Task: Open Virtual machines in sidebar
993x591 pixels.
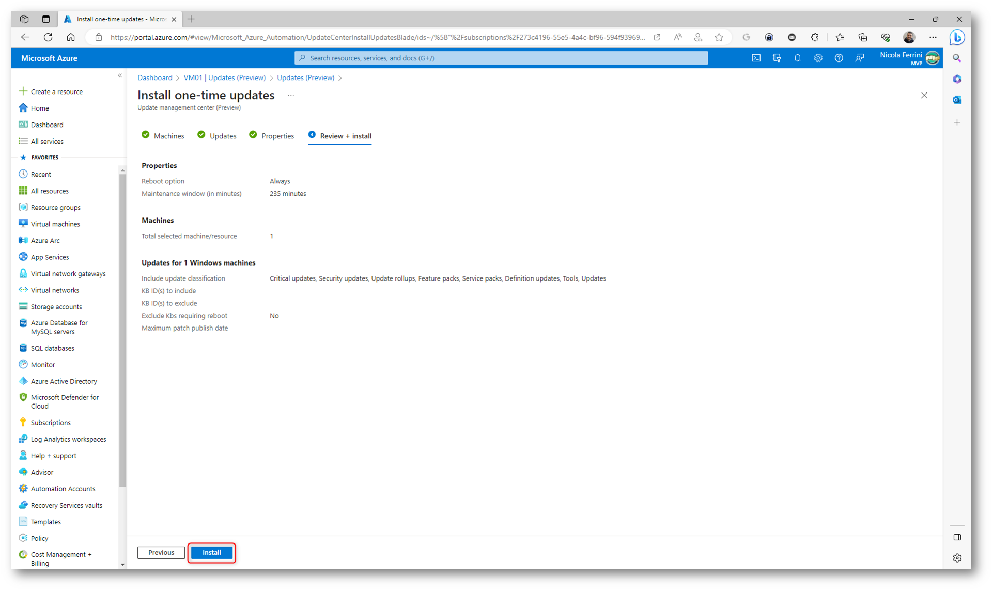Action: point(55,224)
